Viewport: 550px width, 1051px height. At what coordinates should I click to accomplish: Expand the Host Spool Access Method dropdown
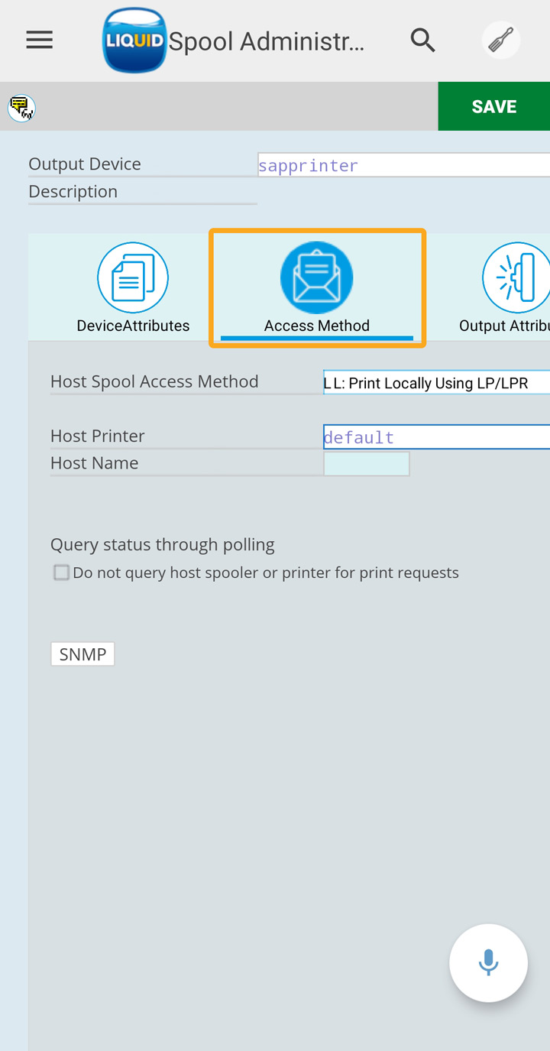click(435, 383)
